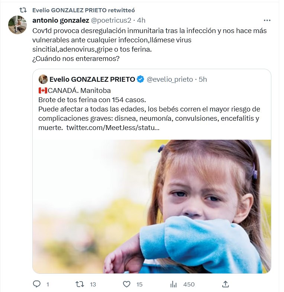This screenshot has width=284, height=292.
Task: Like the tweet with heart icon
Action: (127, 284)
